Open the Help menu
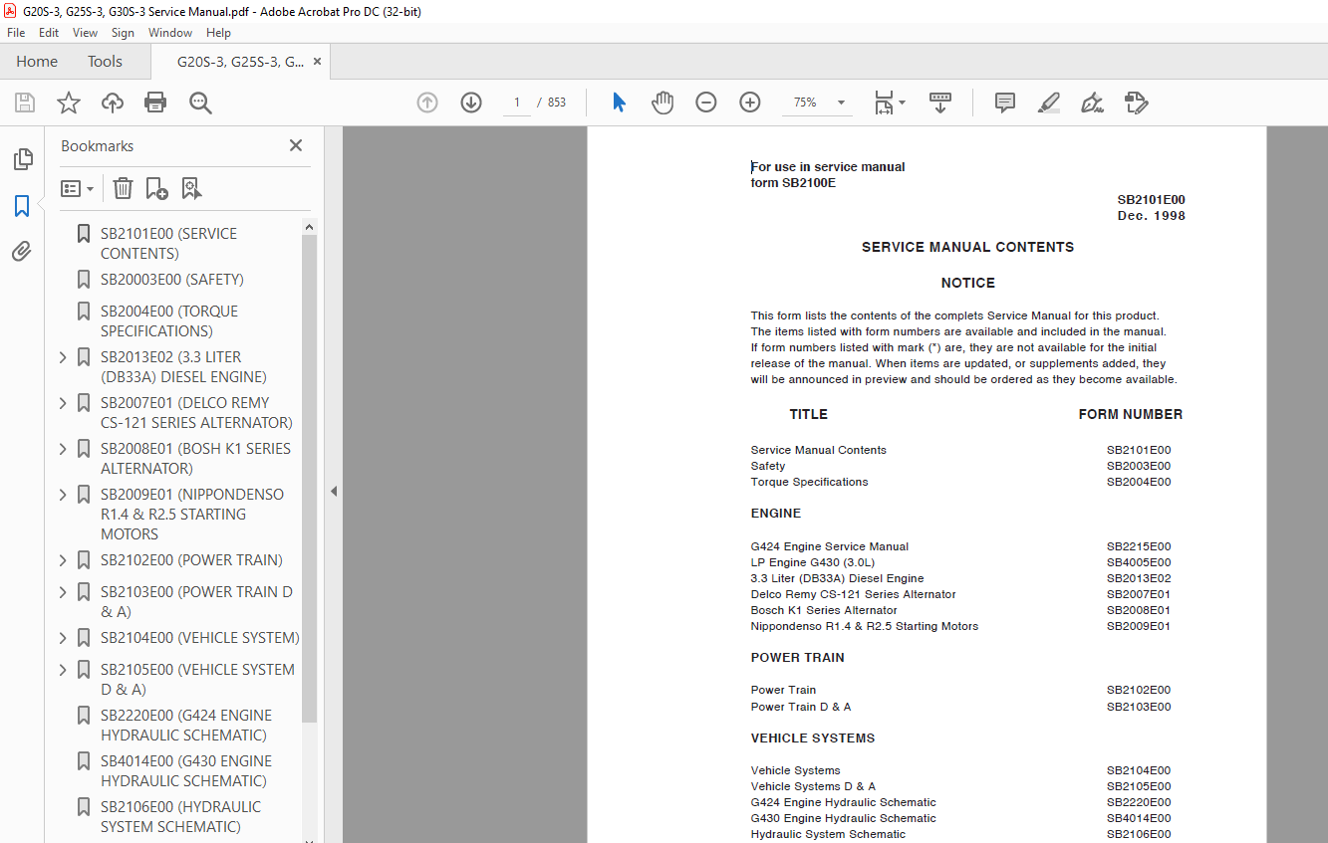The height and width of the screenshot is (843, 1328). (x=218, y=33)
